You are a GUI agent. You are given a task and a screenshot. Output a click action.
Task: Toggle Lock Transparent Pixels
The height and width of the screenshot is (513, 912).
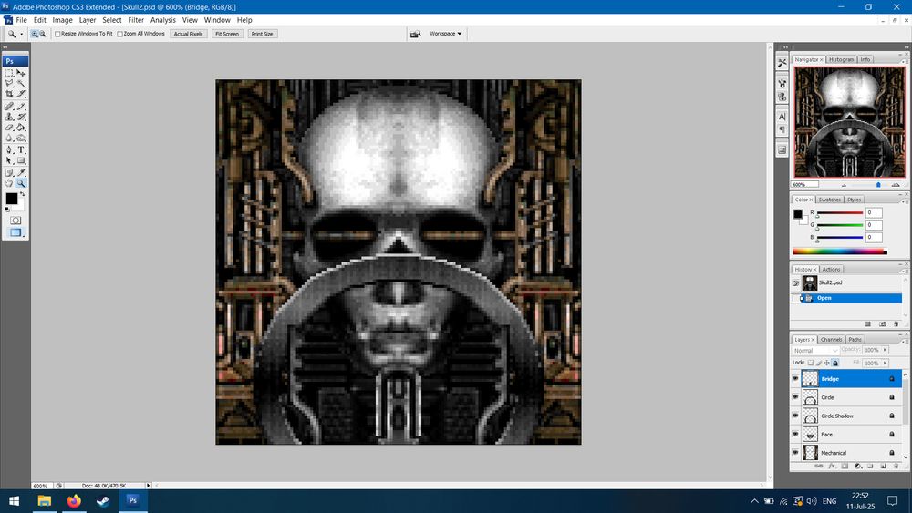pos(811,363)
